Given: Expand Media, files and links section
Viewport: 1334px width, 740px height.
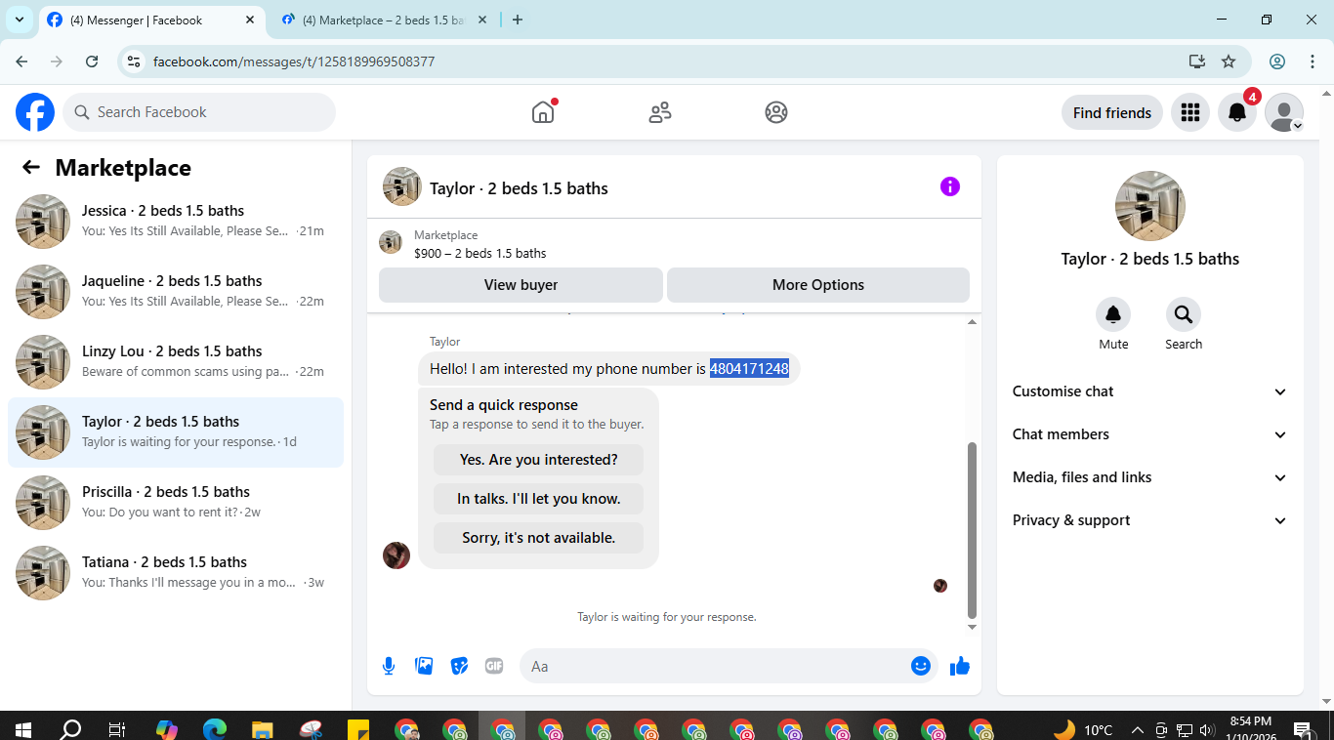Looking at the screenshot, I should point(1149,477).
